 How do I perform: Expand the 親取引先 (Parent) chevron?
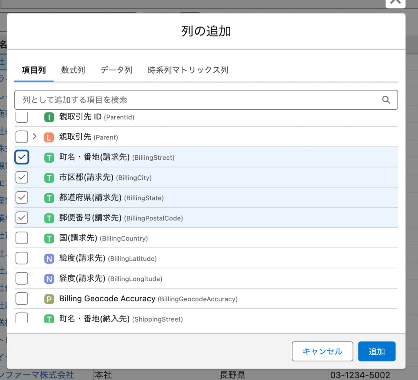click(35, 136)
